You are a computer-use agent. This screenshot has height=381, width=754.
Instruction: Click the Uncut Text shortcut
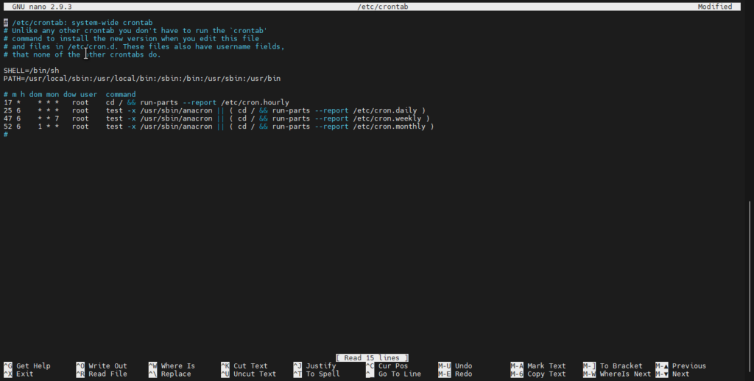point(254,374)
